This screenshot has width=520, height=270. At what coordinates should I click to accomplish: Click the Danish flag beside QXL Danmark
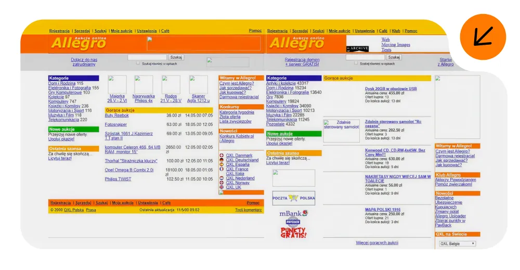click(x=222, y=156)
